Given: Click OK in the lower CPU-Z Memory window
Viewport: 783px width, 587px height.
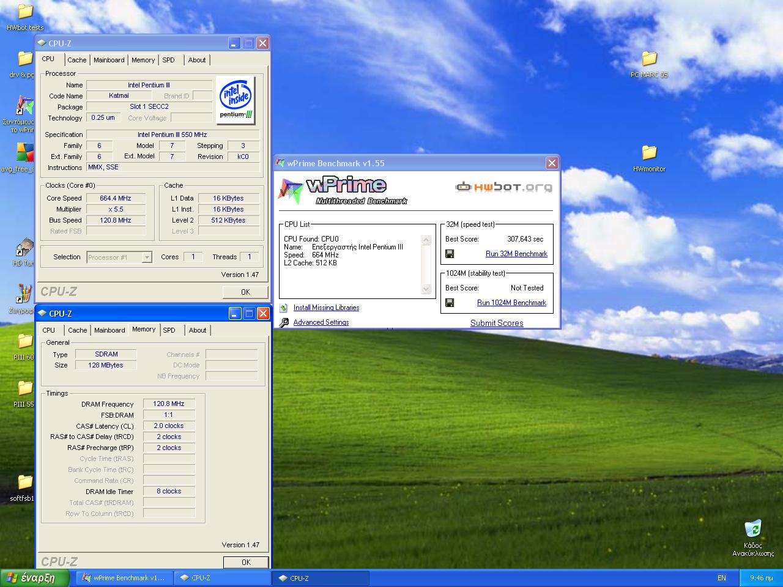Looking at the screenshot, I should click(x=246, y=562).
